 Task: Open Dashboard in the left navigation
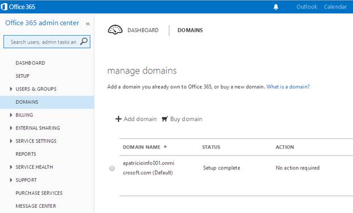coord(31,63)
